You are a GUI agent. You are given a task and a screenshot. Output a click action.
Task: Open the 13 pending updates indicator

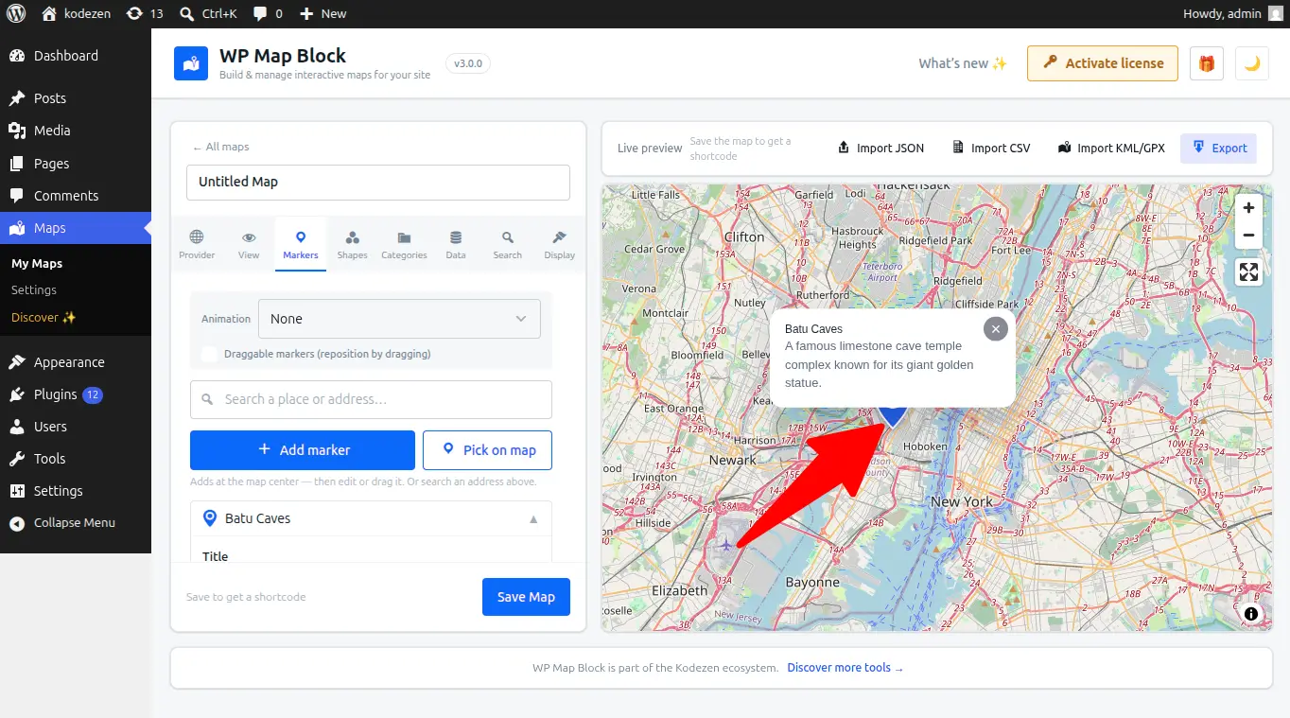coord(145,14)
